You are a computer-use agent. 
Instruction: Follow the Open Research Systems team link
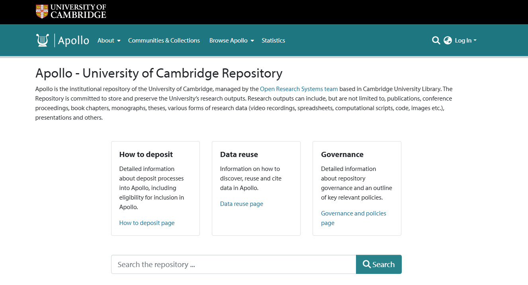(299, 89)
